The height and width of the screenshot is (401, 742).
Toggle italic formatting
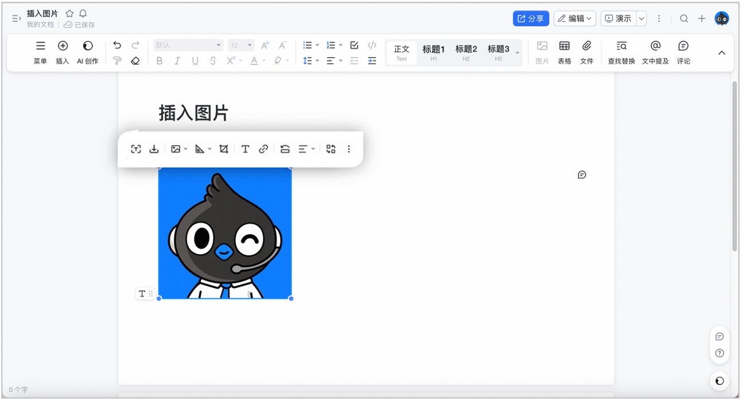coord(177,61)
